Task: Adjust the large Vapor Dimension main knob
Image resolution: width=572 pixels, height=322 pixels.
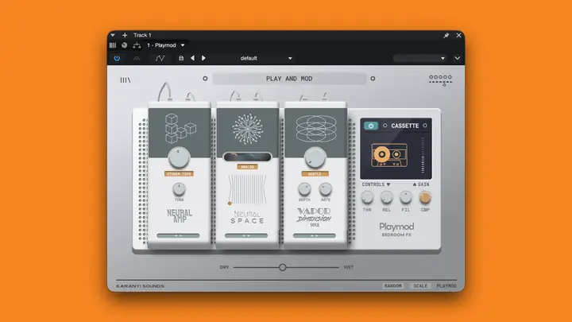Action: tap(315, 157)
